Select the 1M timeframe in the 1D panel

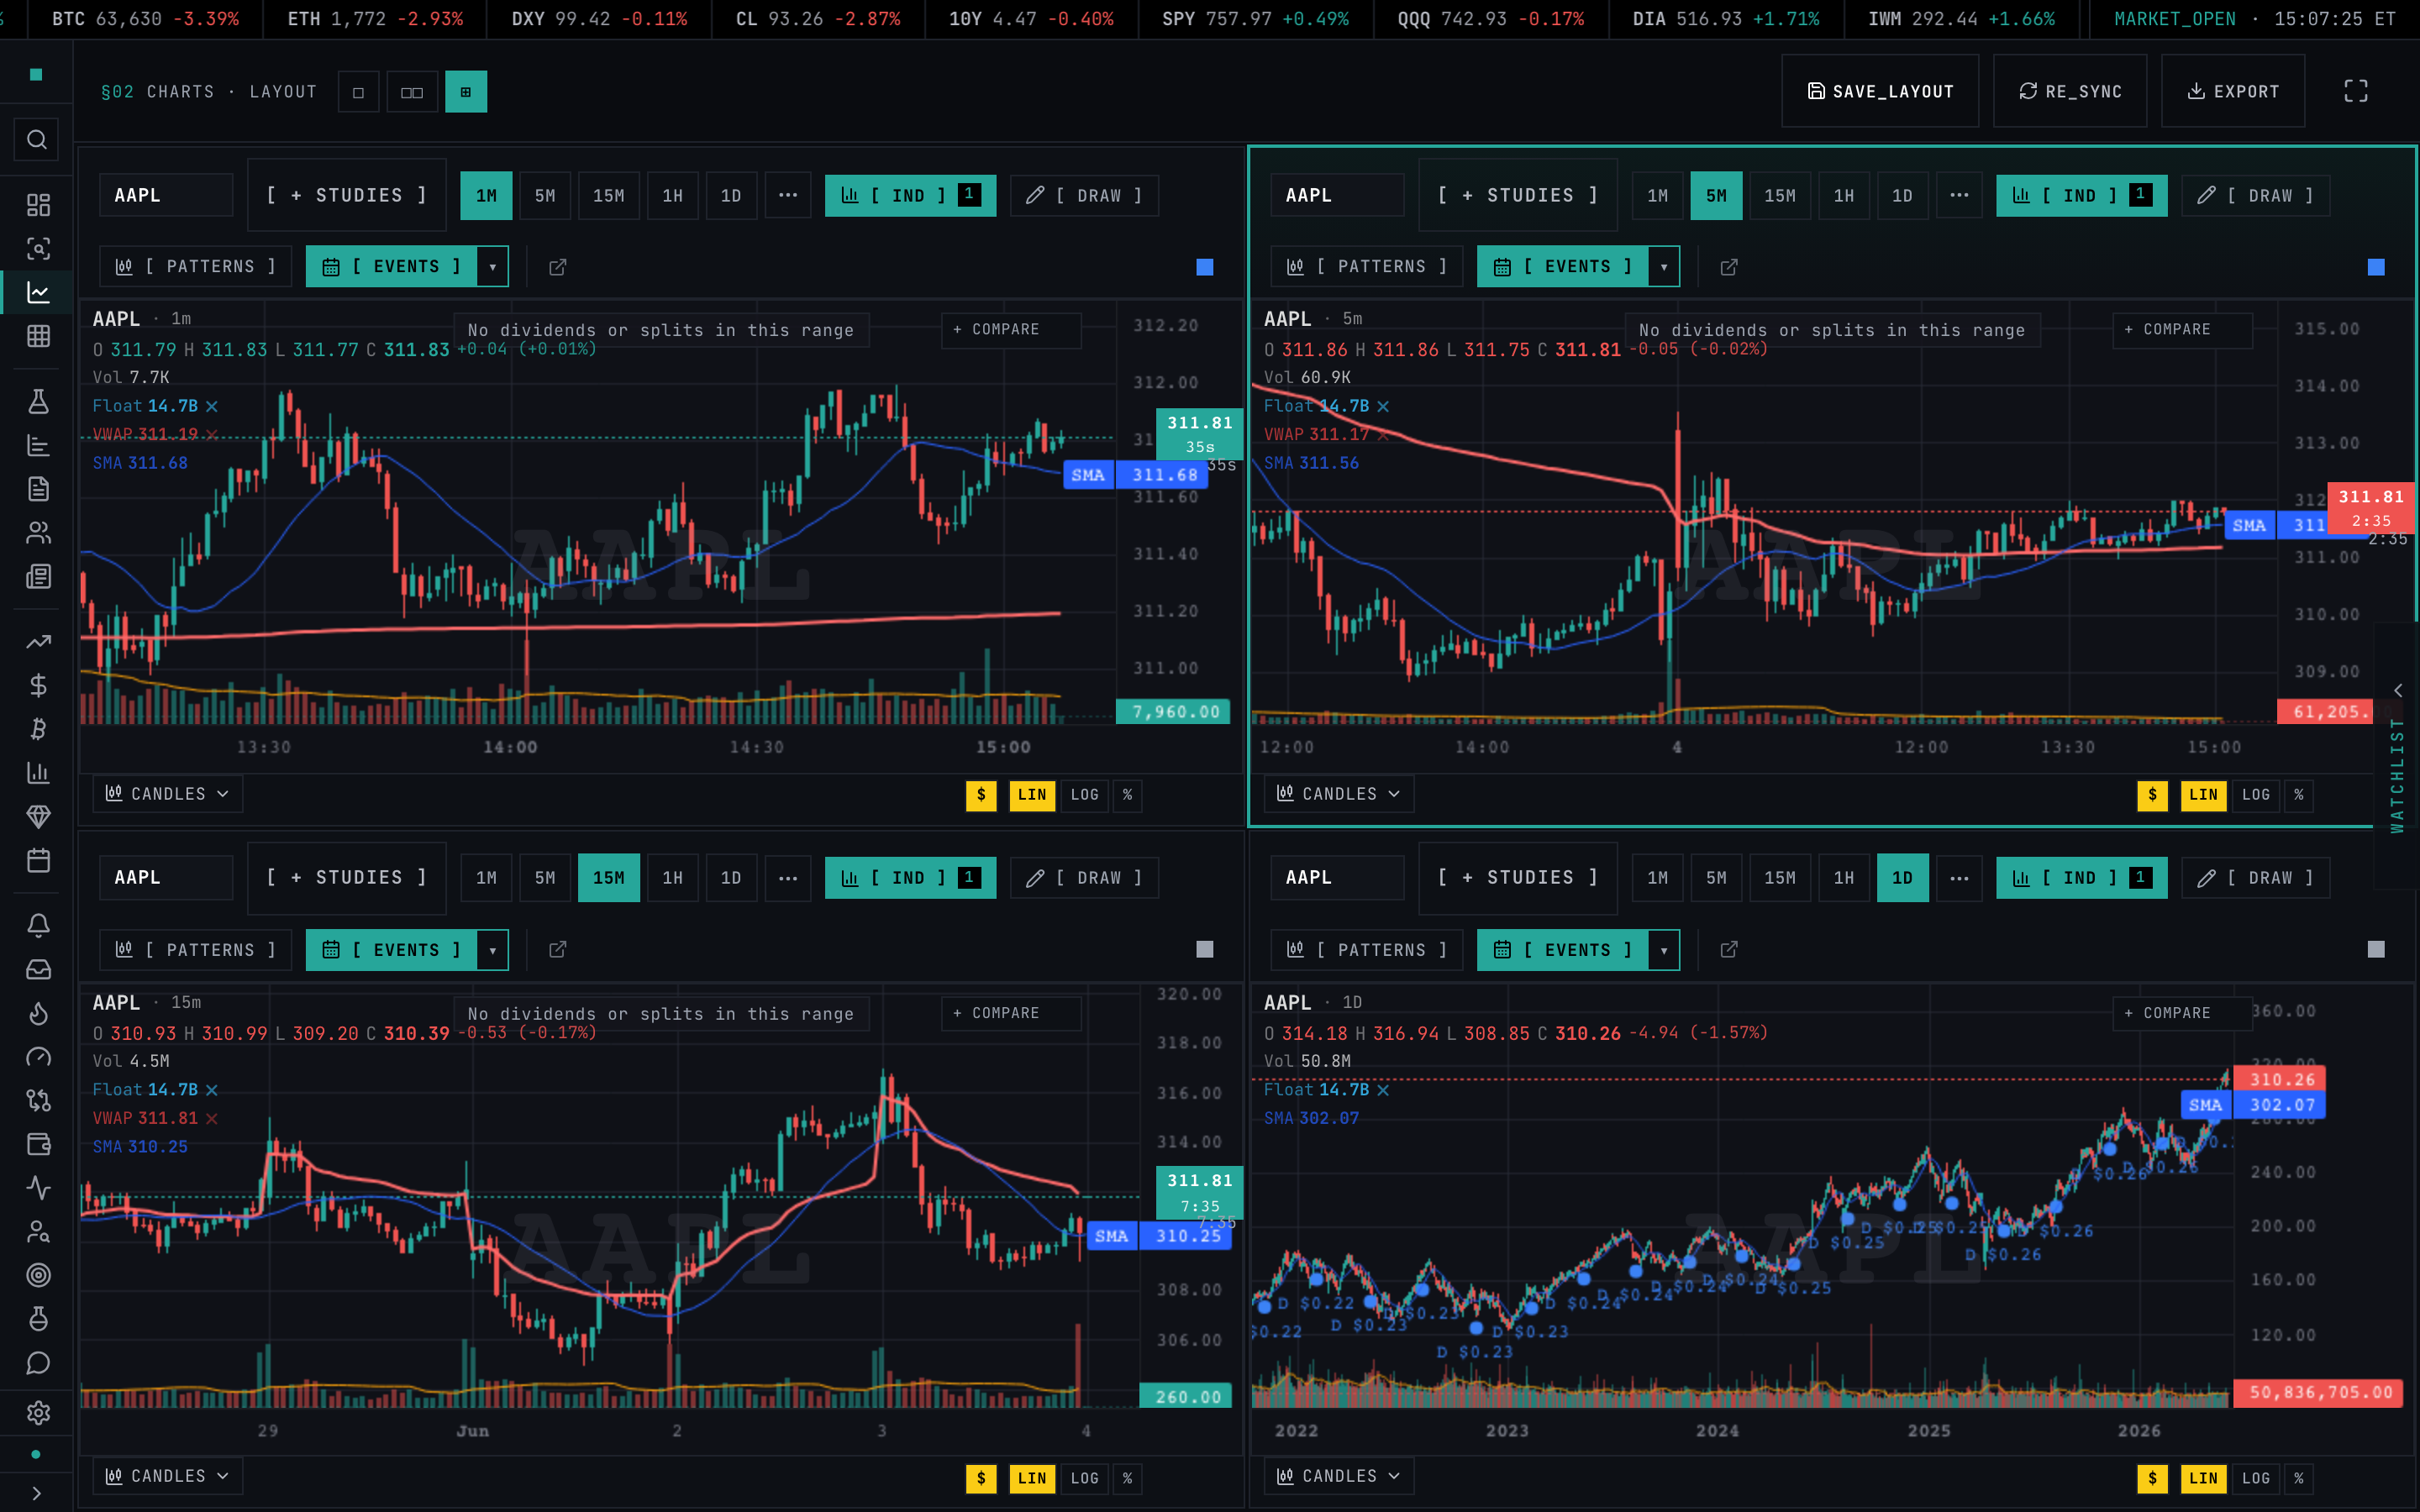[1657, 878]
